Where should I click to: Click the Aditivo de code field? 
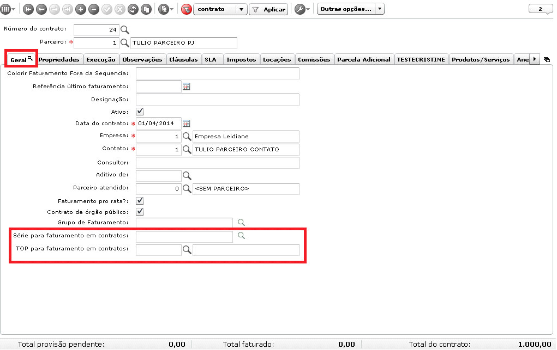click(158, 175)
